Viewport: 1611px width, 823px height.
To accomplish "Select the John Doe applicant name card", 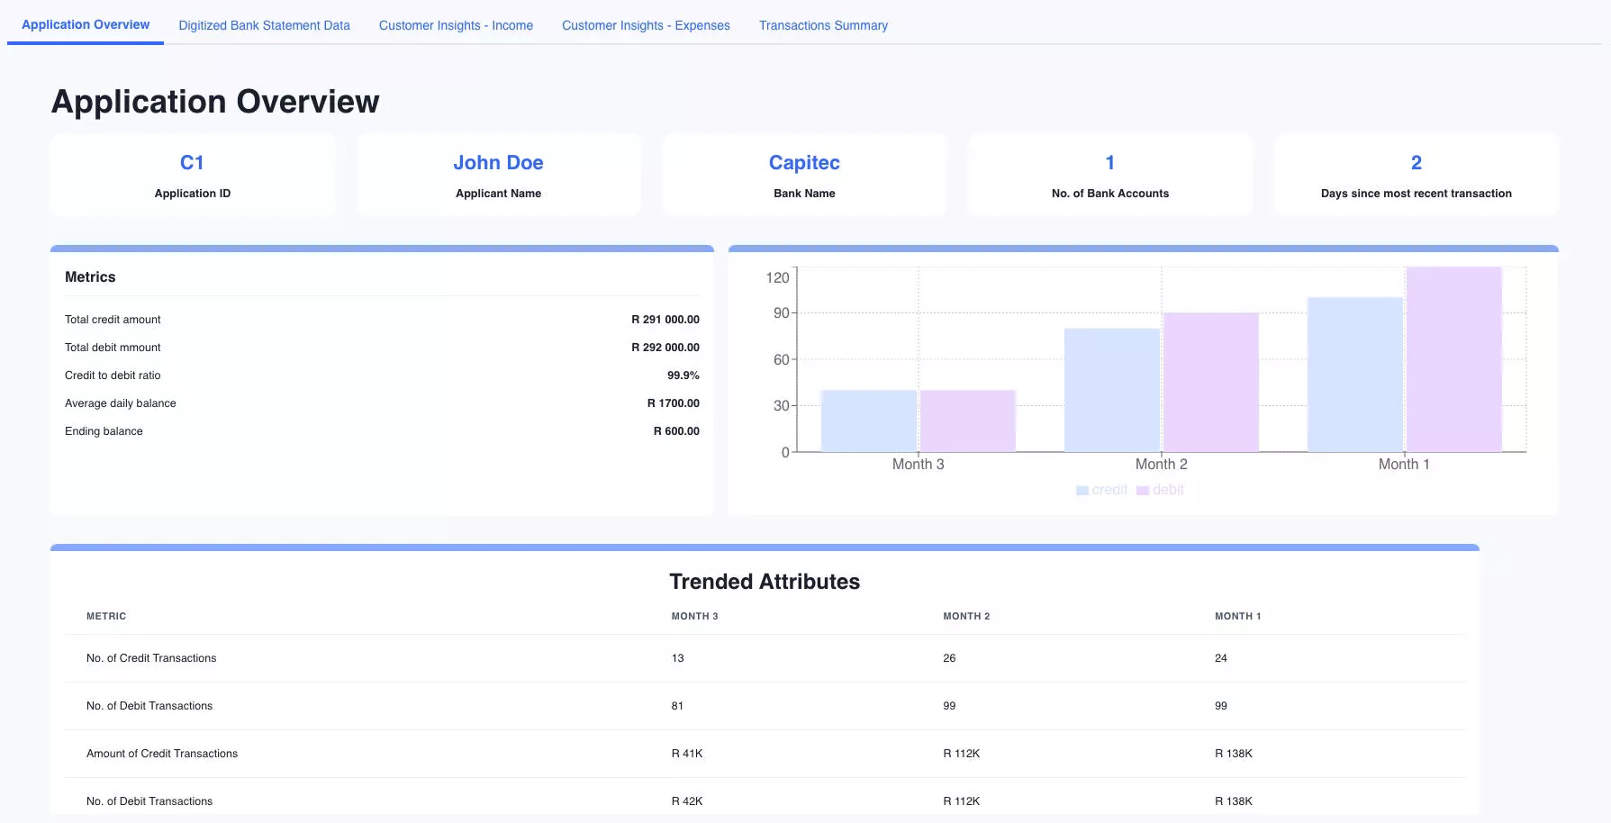I will point(498,175).
